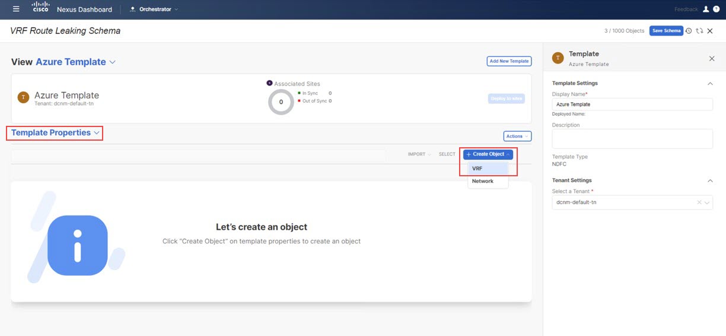Click the Azure Template T avatar badge
This screenshot has height=336, width=726.
[x=23, y=98]
